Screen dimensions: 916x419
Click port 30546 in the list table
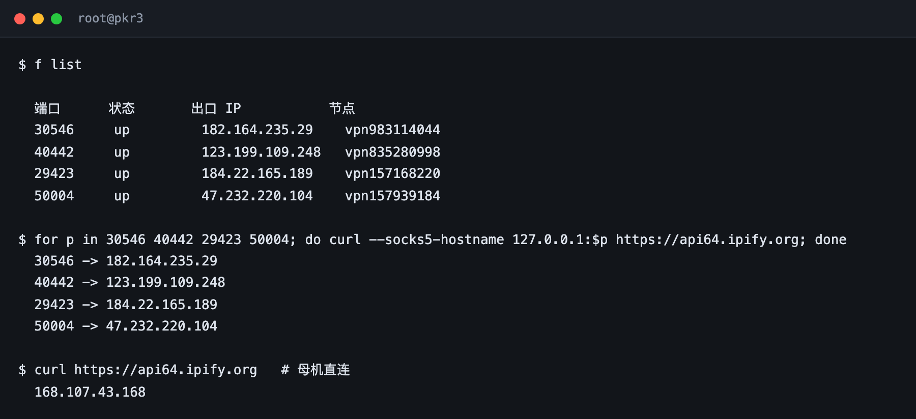54,130
